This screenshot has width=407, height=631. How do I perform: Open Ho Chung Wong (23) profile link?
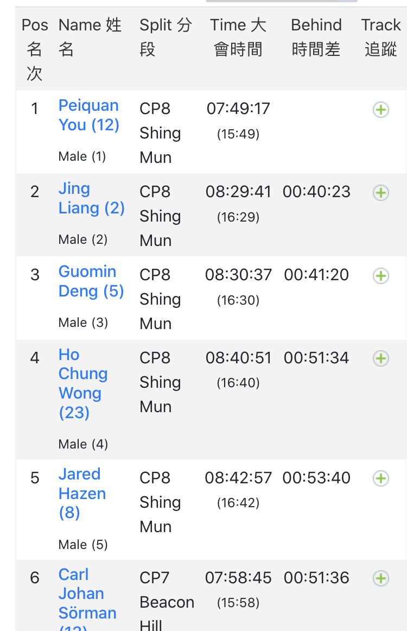[83, 383]
